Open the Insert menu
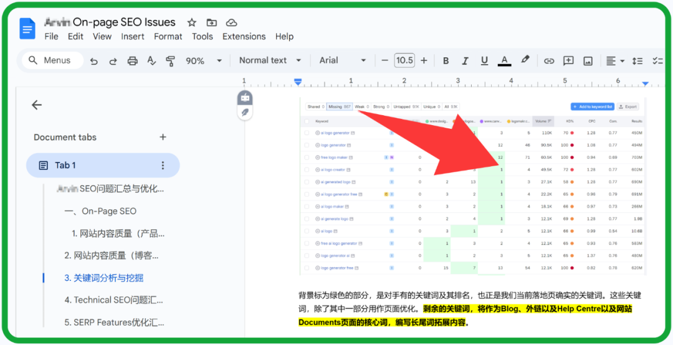Screen dimensions: 673x345 (x=133, y=37)
